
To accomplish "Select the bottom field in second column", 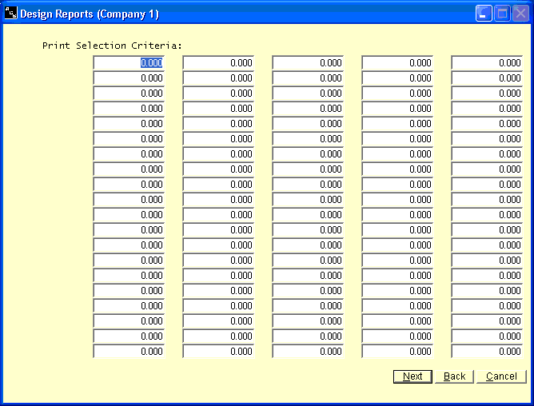I will [218, 352].
